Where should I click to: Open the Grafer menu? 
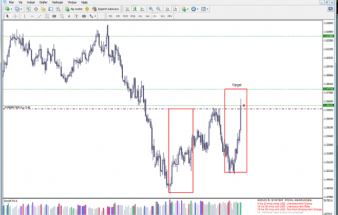43,2
